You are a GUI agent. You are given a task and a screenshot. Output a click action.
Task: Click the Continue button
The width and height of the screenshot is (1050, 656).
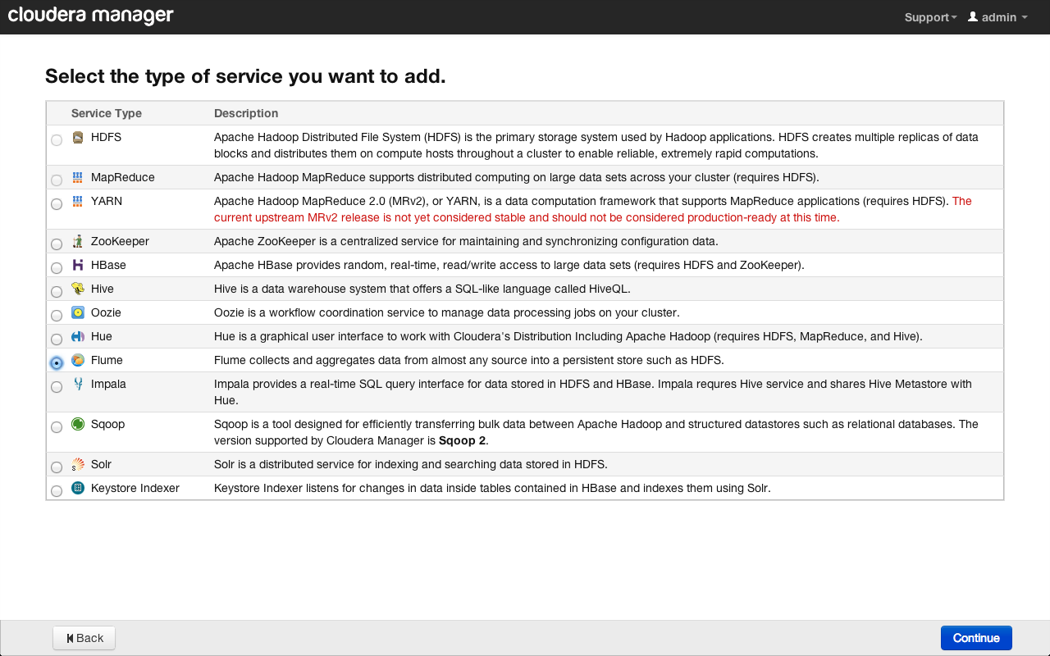click(976, 638)
